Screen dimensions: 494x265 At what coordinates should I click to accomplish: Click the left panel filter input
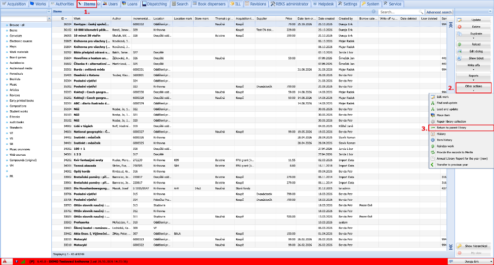coord(24,19)
